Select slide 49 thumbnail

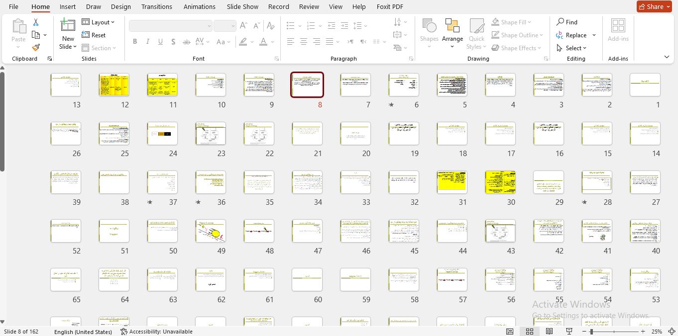point(211,231)
